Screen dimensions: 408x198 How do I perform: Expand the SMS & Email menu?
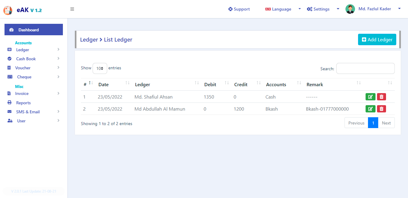tap(34, 112)
